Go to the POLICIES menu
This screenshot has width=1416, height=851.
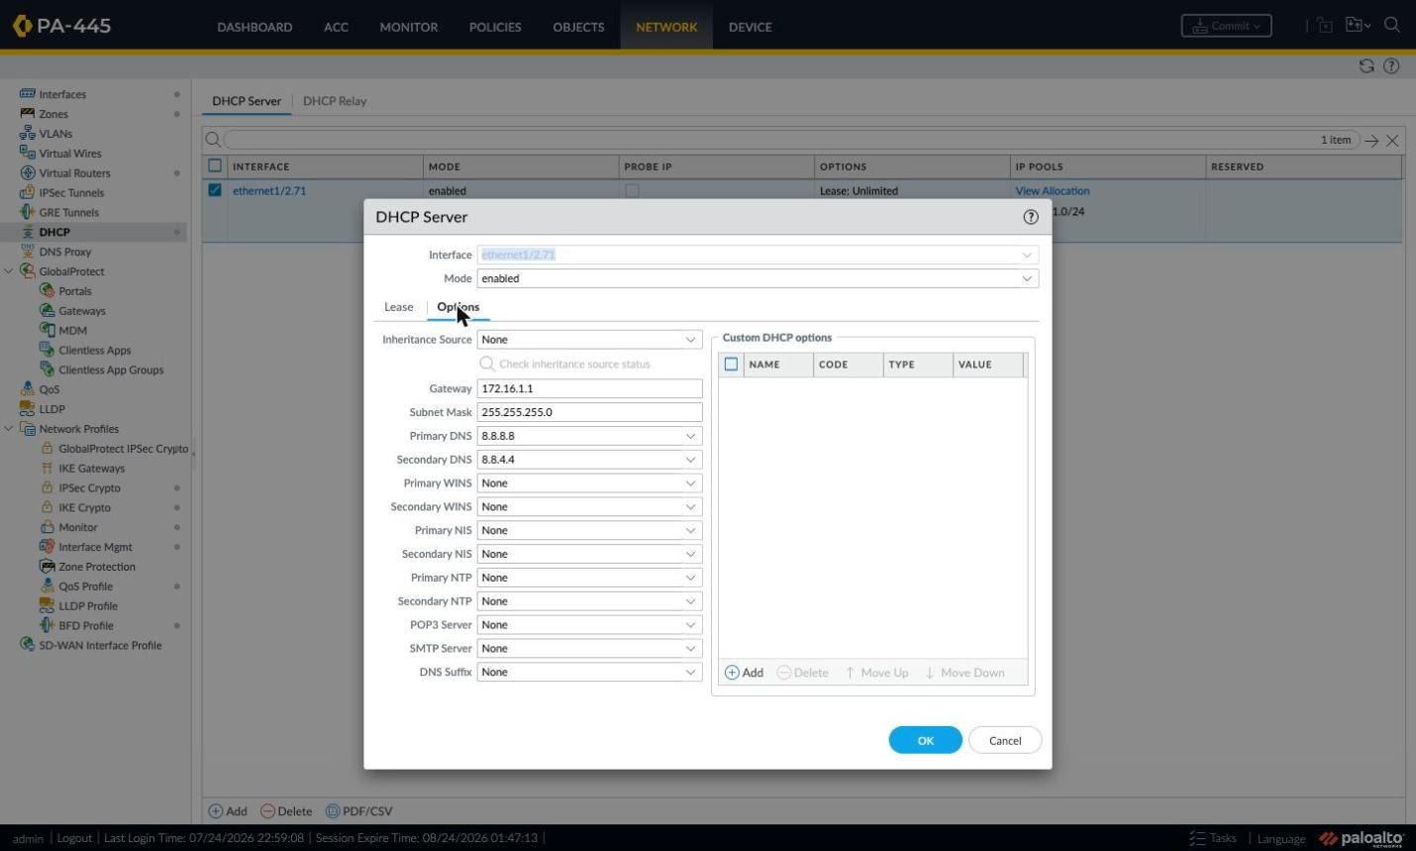click(495, 27)
